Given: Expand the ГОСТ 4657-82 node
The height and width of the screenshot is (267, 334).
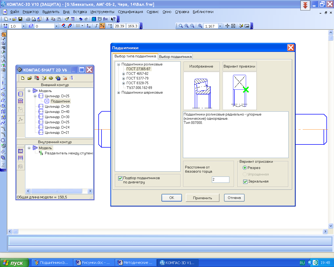Looking at the screenshot, I should click(x=124, y=74).
